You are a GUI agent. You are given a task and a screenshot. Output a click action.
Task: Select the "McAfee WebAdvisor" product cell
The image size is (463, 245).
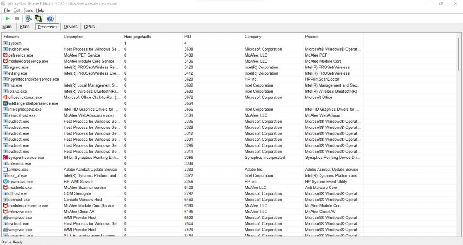tap(323, 115)
